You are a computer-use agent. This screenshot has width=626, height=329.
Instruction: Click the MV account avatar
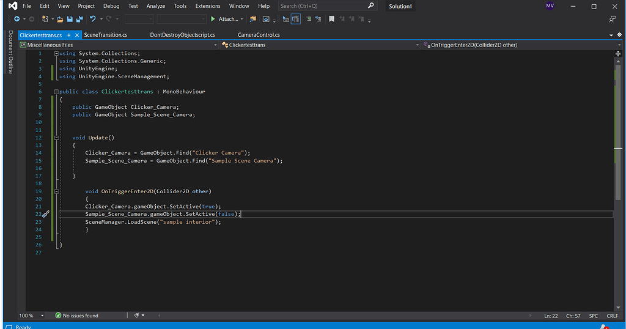pos(550,6)
